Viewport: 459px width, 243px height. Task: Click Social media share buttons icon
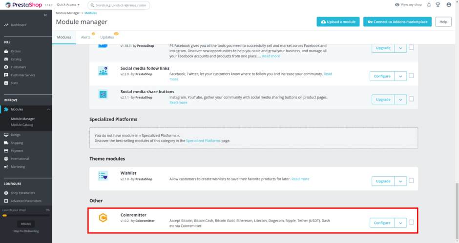(x=103, y=94)
